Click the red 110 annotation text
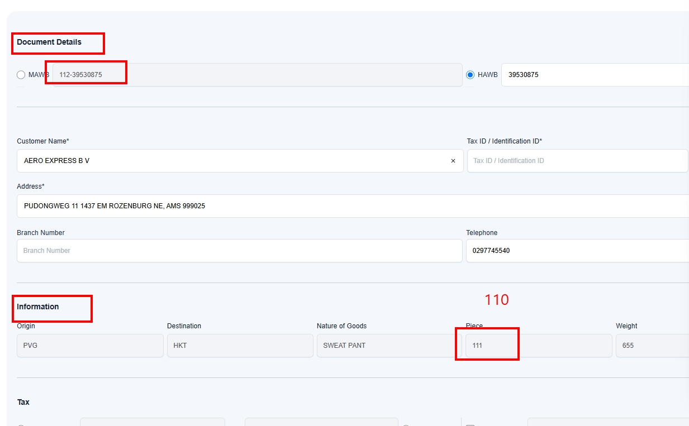The width and height of the screenshot is (689, 426). [x=496, y=300]
